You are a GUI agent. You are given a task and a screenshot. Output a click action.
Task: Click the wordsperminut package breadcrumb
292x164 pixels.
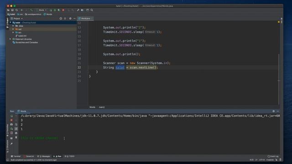point(33,14)
